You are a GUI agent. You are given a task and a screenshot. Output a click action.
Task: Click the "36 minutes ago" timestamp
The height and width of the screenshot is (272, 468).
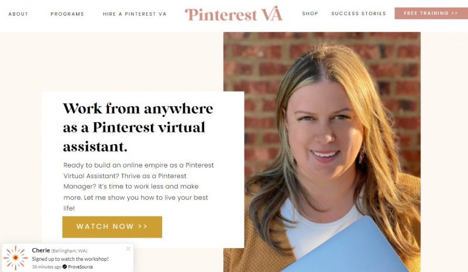click(47, 267)
